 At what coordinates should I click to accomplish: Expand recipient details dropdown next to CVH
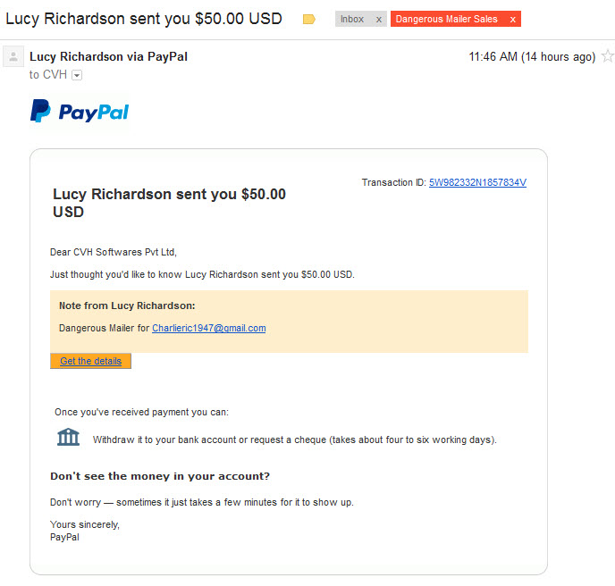pyautogui.click(x=77, y=75)
